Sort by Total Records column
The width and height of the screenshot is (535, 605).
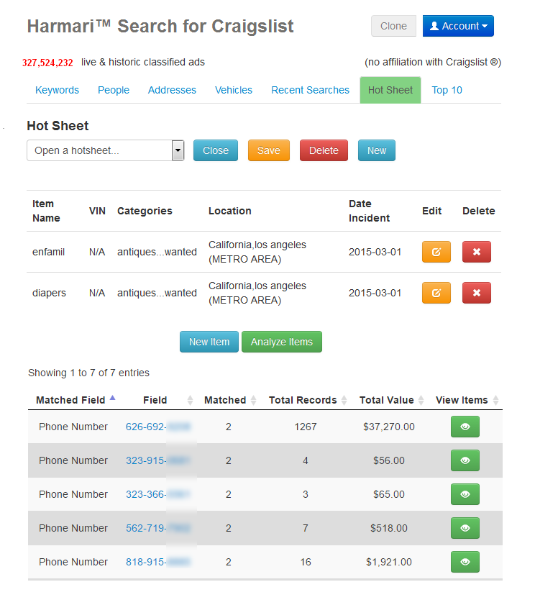point(306,400)
